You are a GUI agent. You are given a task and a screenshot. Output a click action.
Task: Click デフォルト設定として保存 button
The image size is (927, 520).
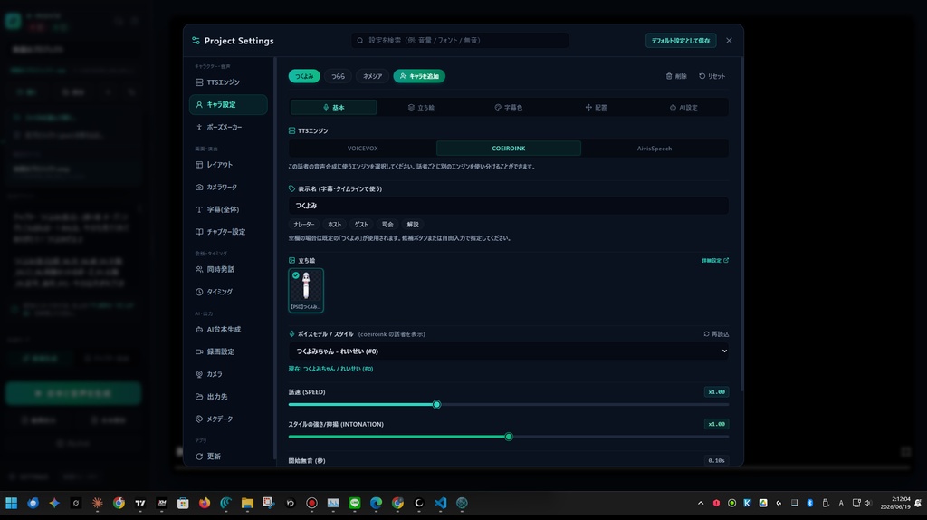coord(681,40)
